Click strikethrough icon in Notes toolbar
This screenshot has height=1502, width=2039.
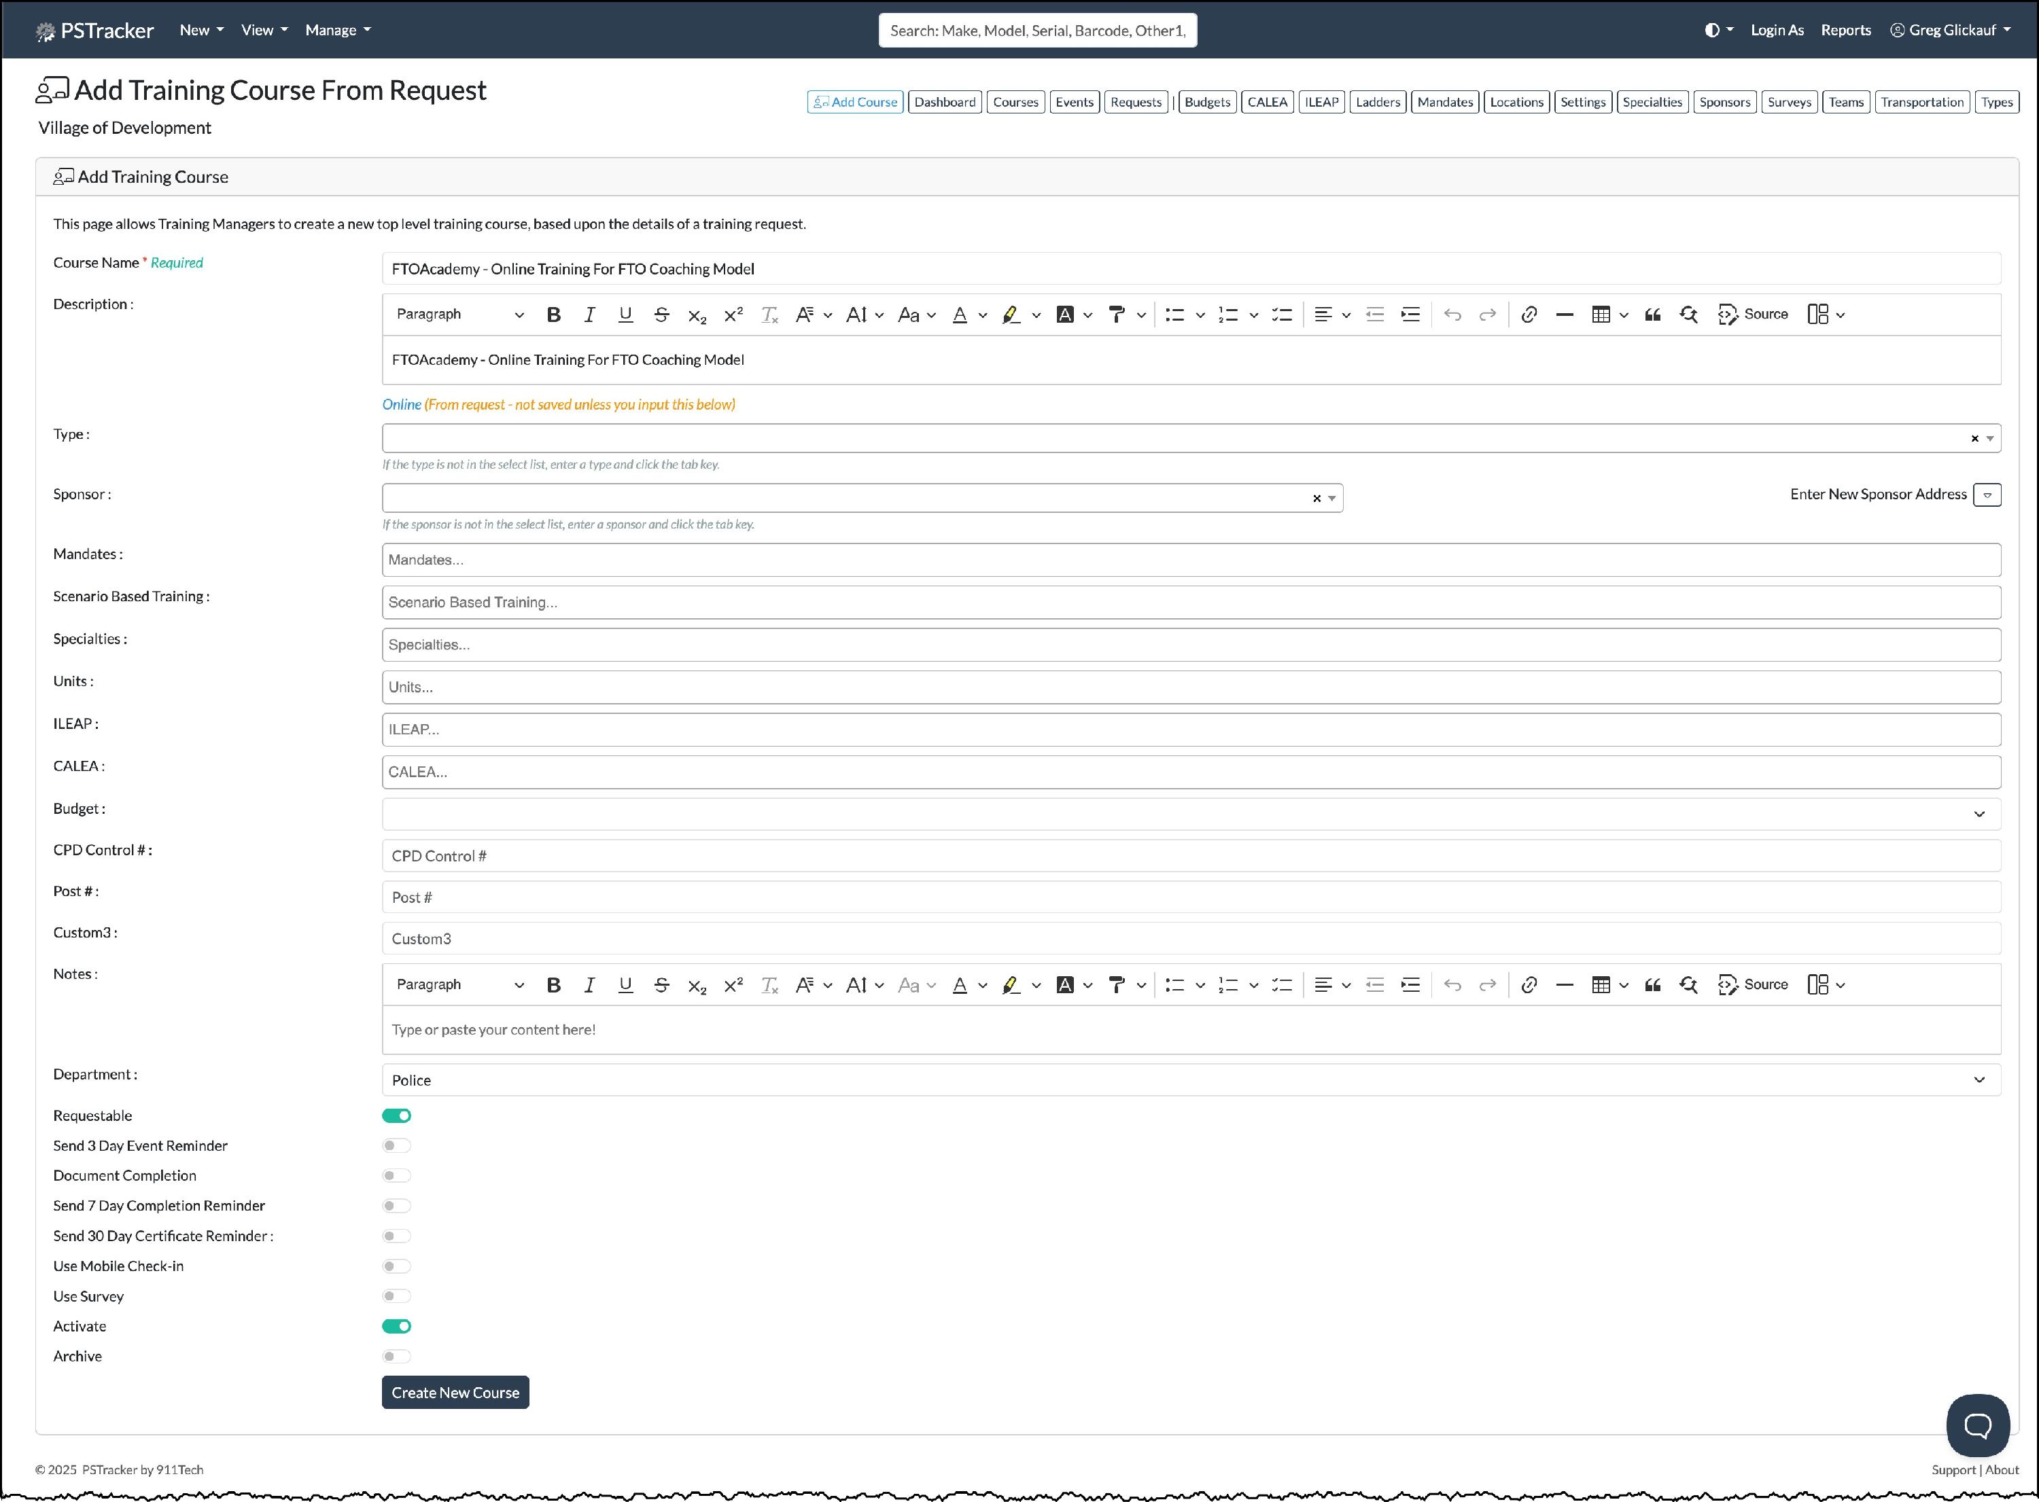click(x=661, y=984)
